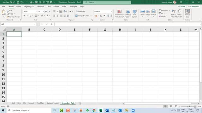This screenshot has height=113, width=202.
Task: Toggle the AutoSave switch
Action: (13, 2)
